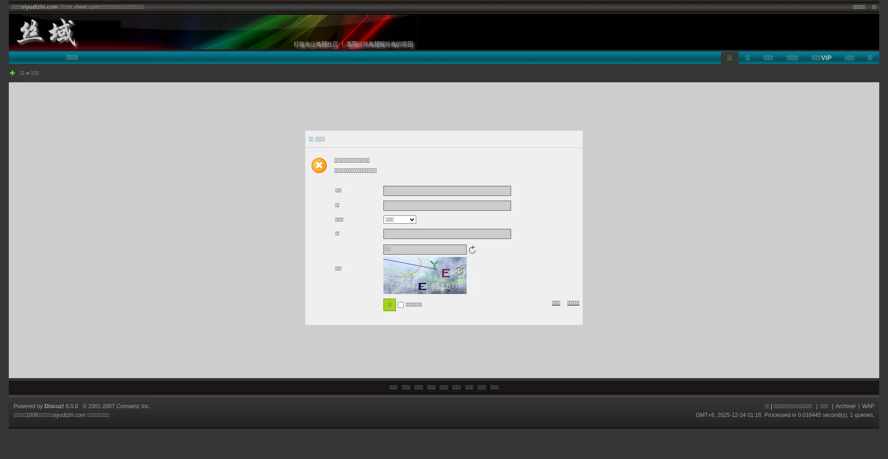Image resolution: width=888 pixels, height=459 pixels.
Task: Click the Comsenz Inc. footer link
Action: [133, 406]
